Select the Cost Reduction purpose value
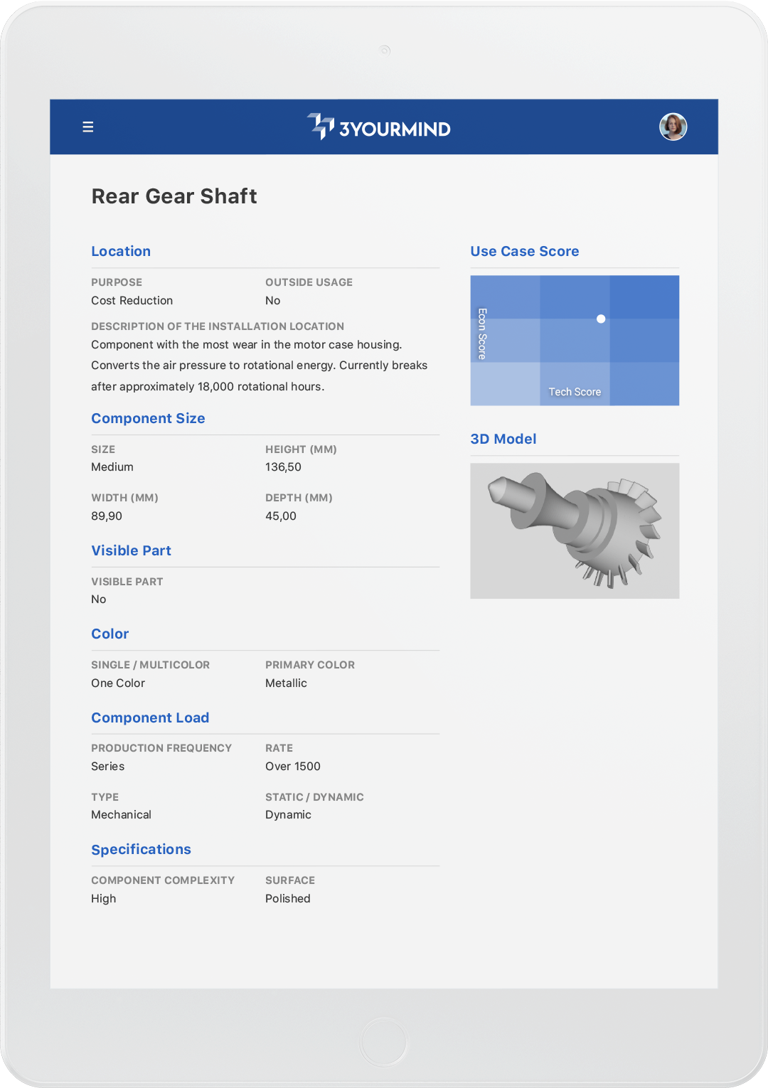The image size is (768, 1088). (x=132, y=301)
